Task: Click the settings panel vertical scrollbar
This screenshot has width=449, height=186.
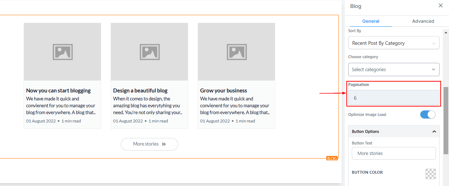Action: point(446,119)
